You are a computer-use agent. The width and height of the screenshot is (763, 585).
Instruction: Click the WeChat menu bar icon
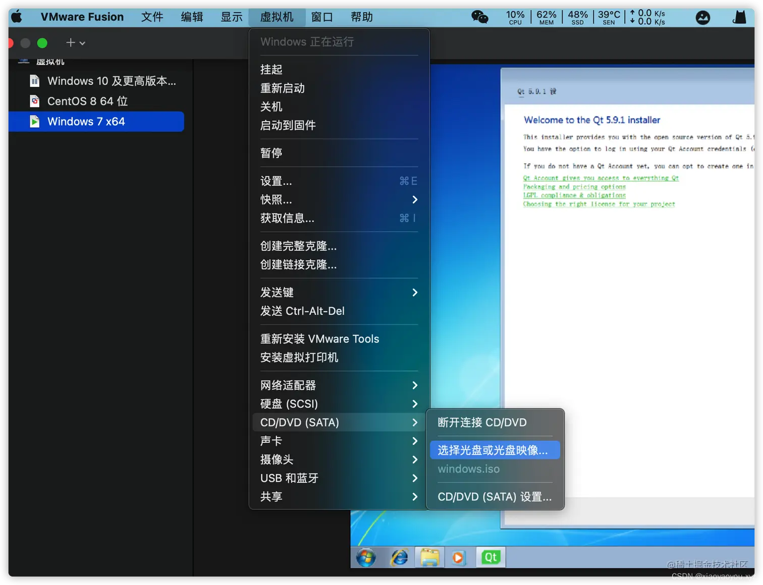pos(479,17)
